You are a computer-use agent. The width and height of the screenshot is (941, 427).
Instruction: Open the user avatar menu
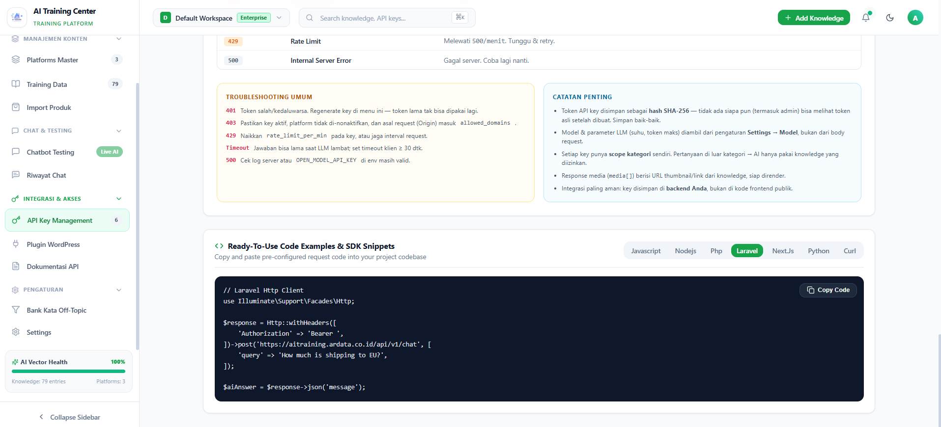click(915, 18)
